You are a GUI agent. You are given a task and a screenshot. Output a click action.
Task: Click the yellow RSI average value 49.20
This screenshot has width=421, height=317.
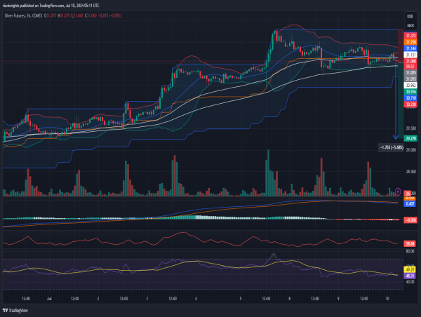[410, 269]
